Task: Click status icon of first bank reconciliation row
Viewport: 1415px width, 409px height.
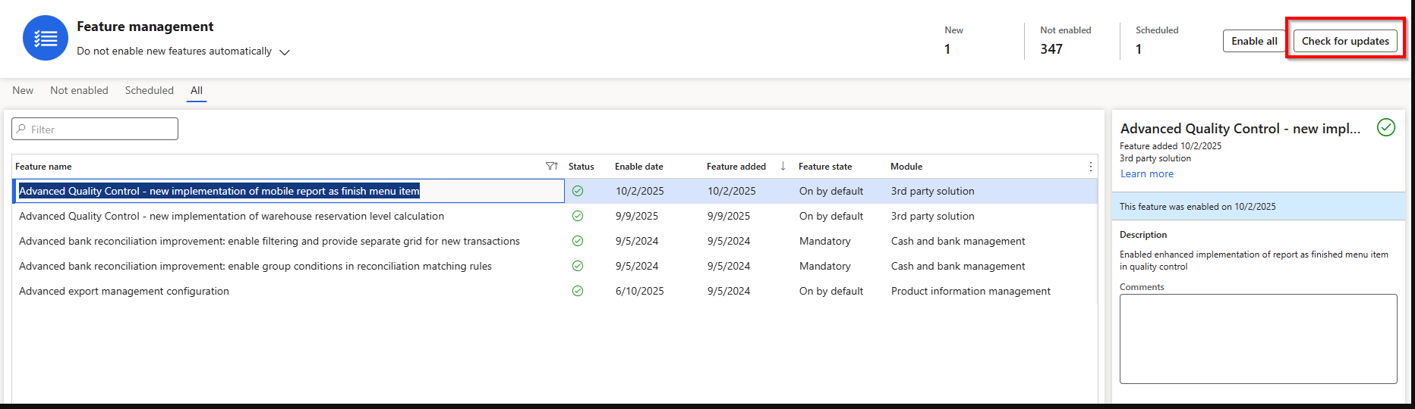Action: (x=578, y=241)
